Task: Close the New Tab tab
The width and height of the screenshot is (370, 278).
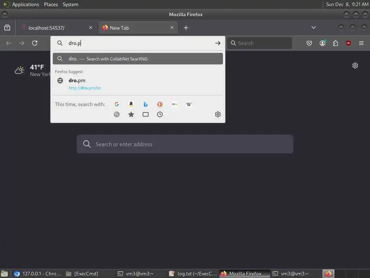Action: point(172,28)
